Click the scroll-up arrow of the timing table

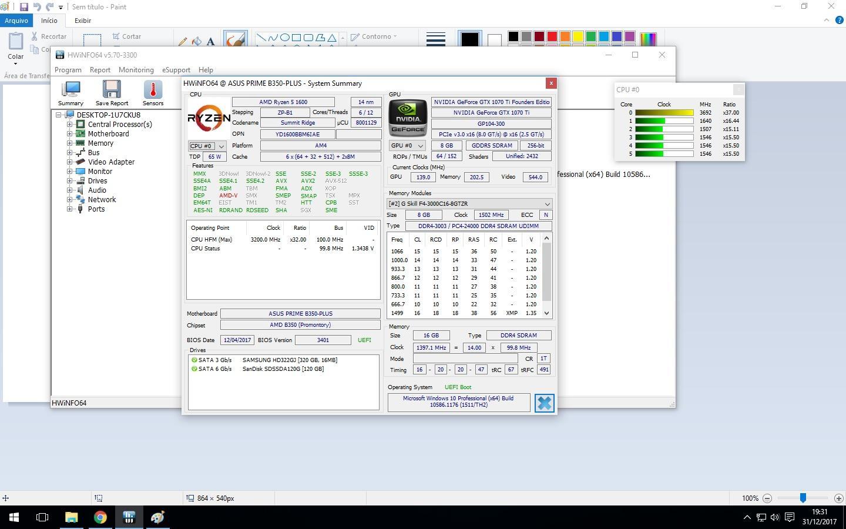coord(546,238)
